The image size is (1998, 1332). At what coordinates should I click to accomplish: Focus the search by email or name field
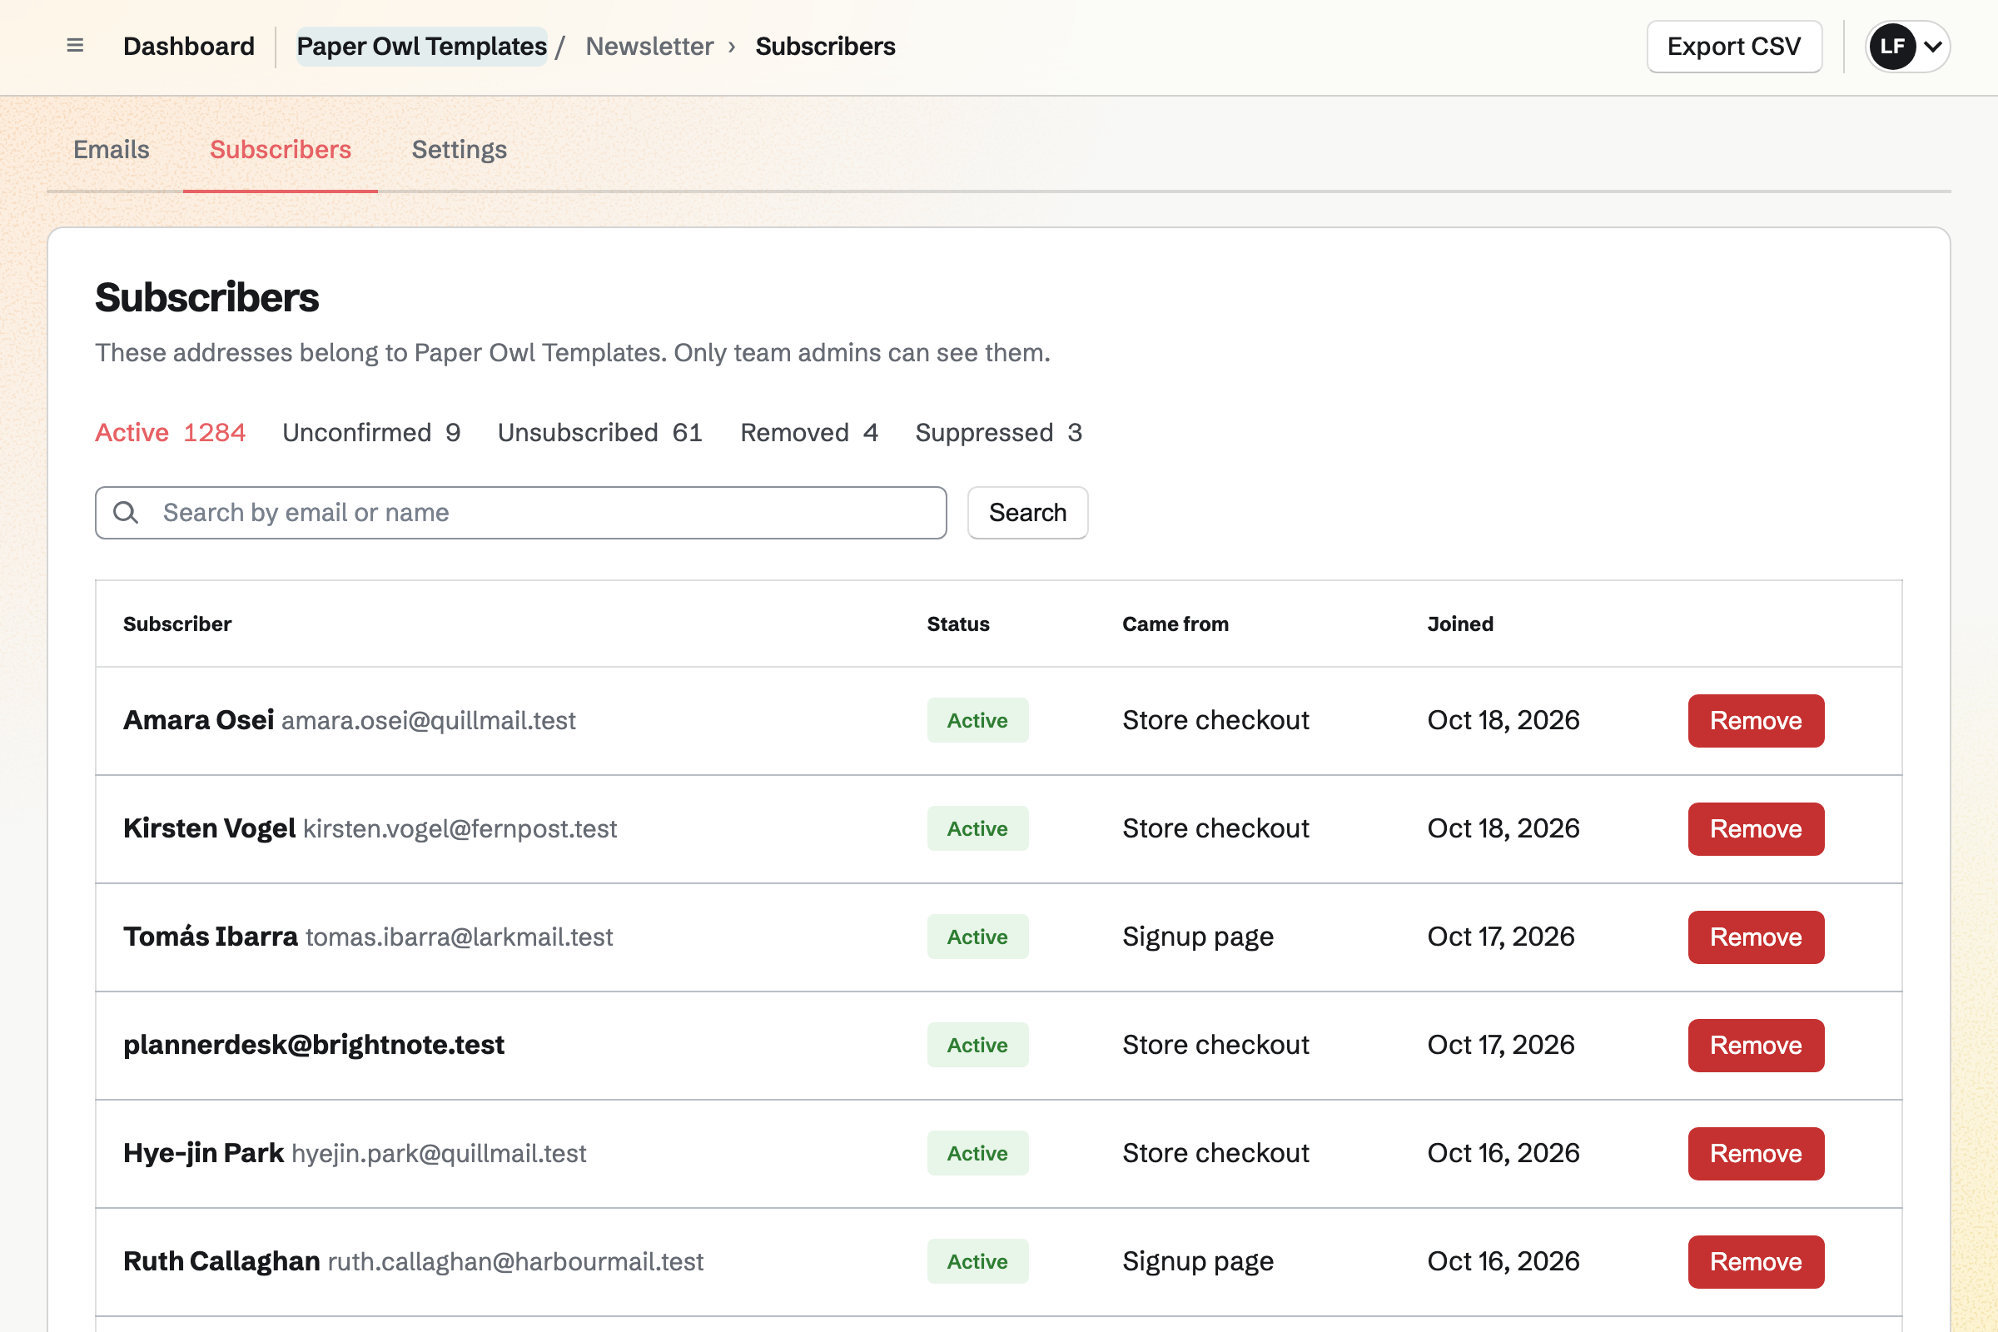click(x=521, y=512)
